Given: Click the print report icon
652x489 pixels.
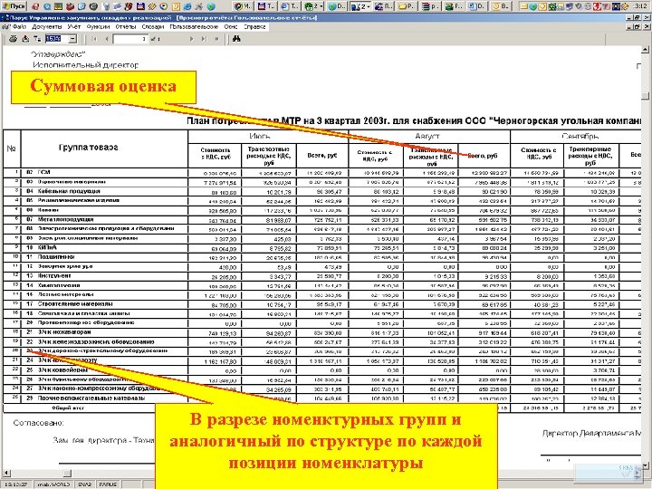Looking at the screenshot, I should pyautogui.click(x=14, y=39).
